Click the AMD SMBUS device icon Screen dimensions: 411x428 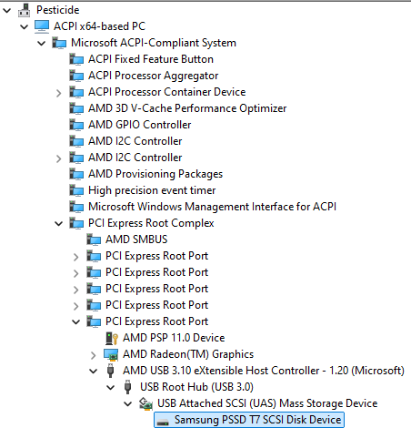coord(94,239)
